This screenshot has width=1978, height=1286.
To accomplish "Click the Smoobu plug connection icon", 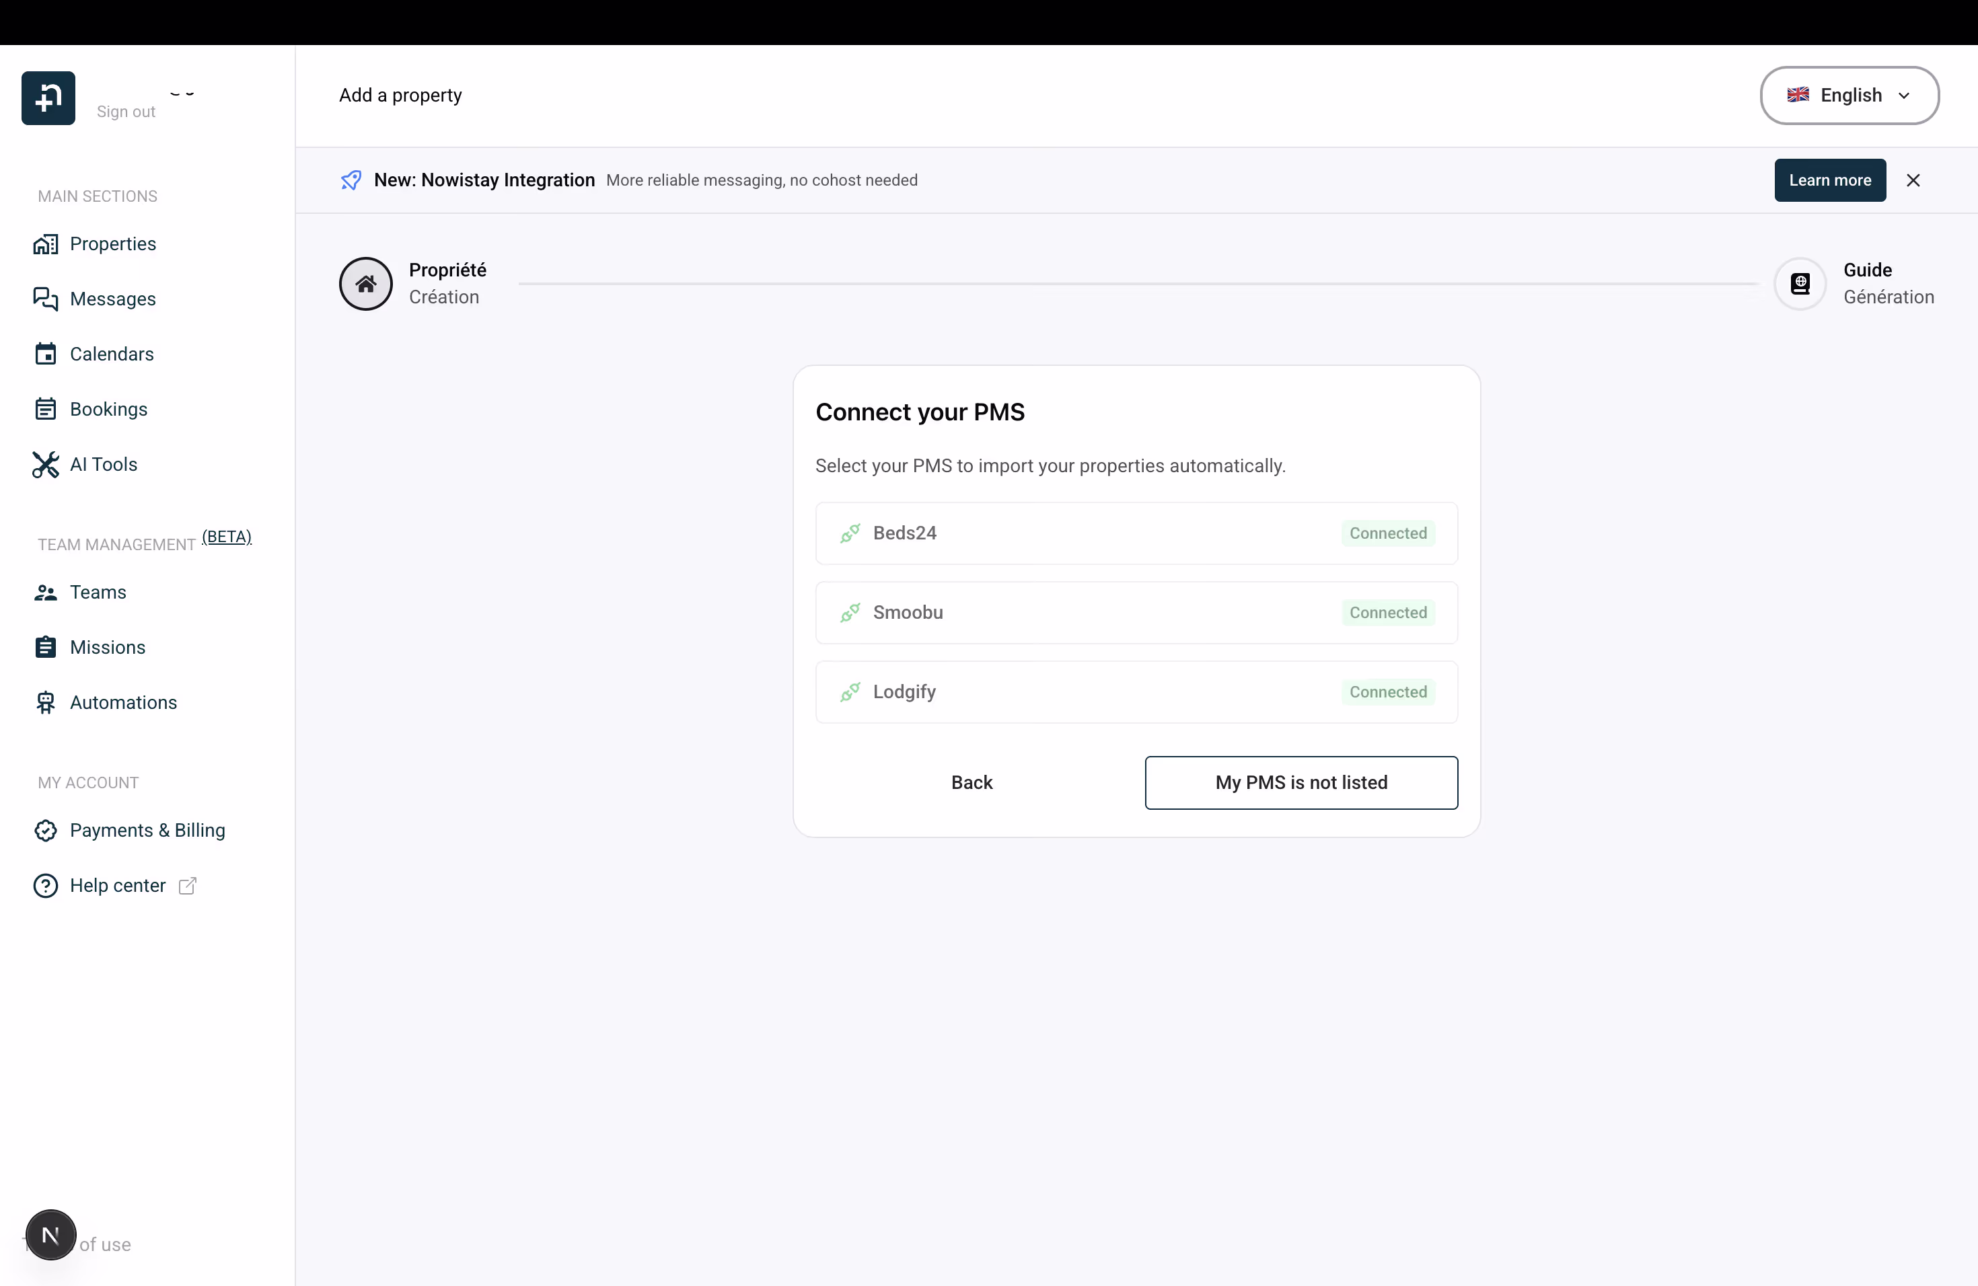I will pyautogui.click(x=849, y=613).
